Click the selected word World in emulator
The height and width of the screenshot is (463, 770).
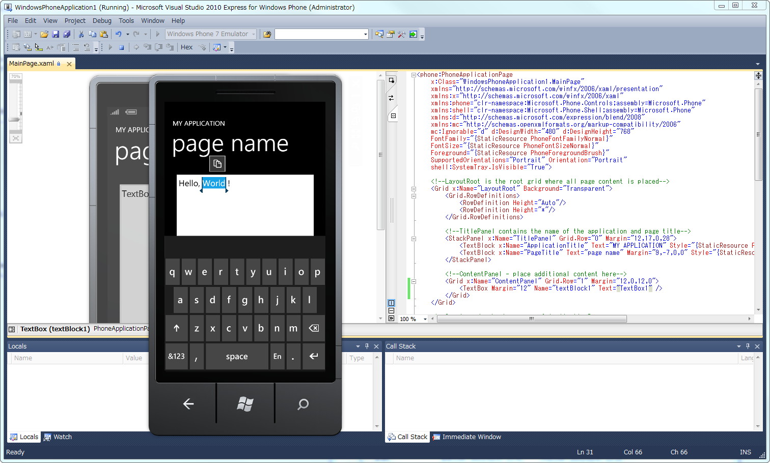click(x=214, y=184)
